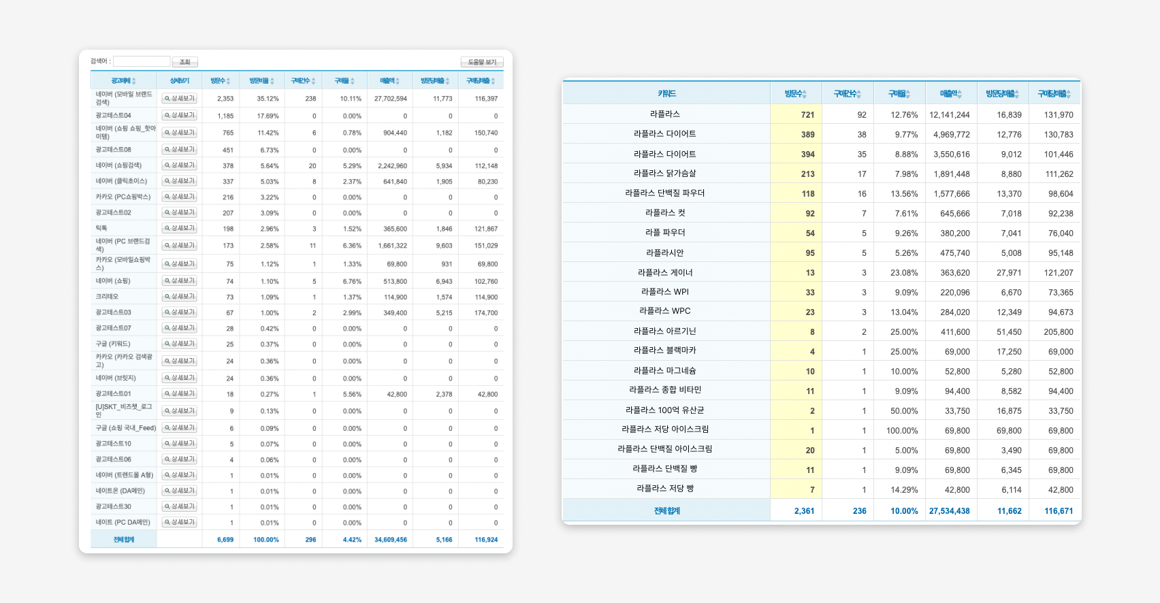Viewport: 1160px width, 603px height.
Task: Open 상세보기 for 네이버 (모바일 브랜드검색)
Action: click(x=179, y=99)
